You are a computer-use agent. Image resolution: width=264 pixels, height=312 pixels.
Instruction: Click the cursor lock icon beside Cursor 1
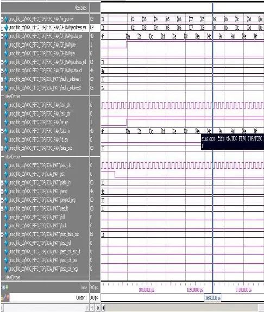(x=7, y=298)
